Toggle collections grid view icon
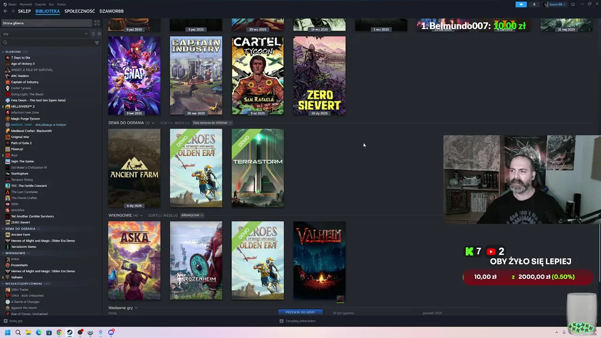Screen dimensions: 601x338 click(97, 23)
